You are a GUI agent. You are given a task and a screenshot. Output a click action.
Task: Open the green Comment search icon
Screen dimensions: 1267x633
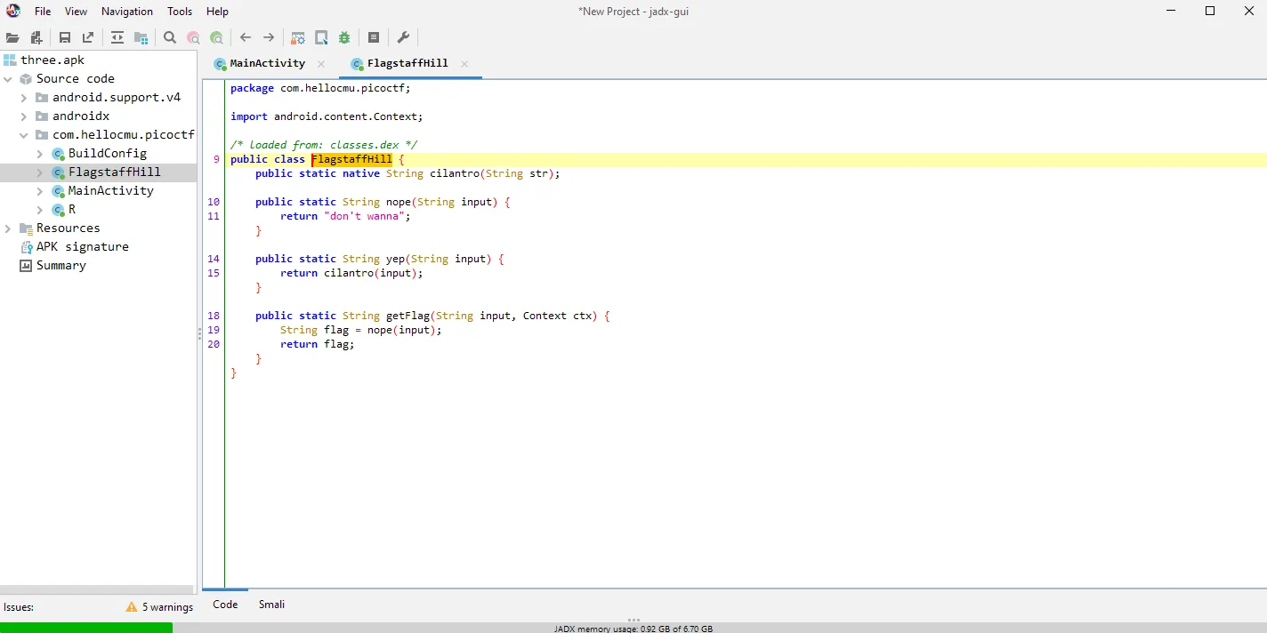(216, 37)
